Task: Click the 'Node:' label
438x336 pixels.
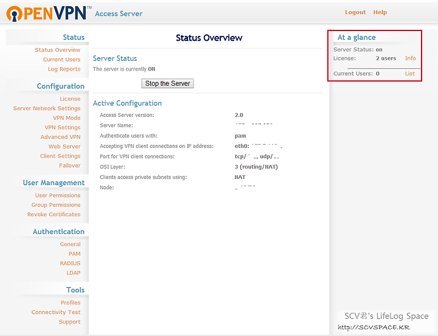Action: (x=107, y=187)
